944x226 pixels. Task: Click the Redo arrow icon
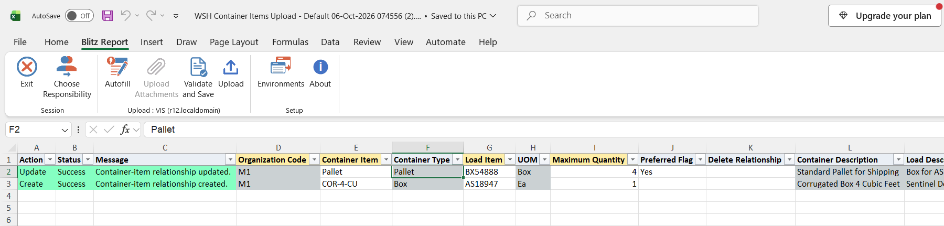151,16
